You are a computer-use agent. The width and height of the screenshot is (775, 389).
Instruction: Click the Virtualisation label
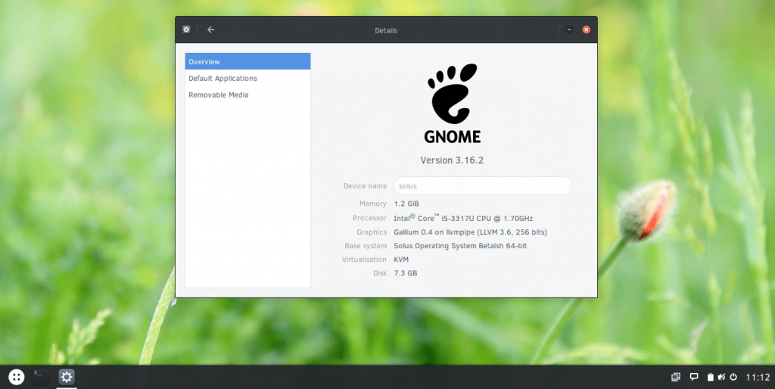pyautogui.click(x=364, y=260)
